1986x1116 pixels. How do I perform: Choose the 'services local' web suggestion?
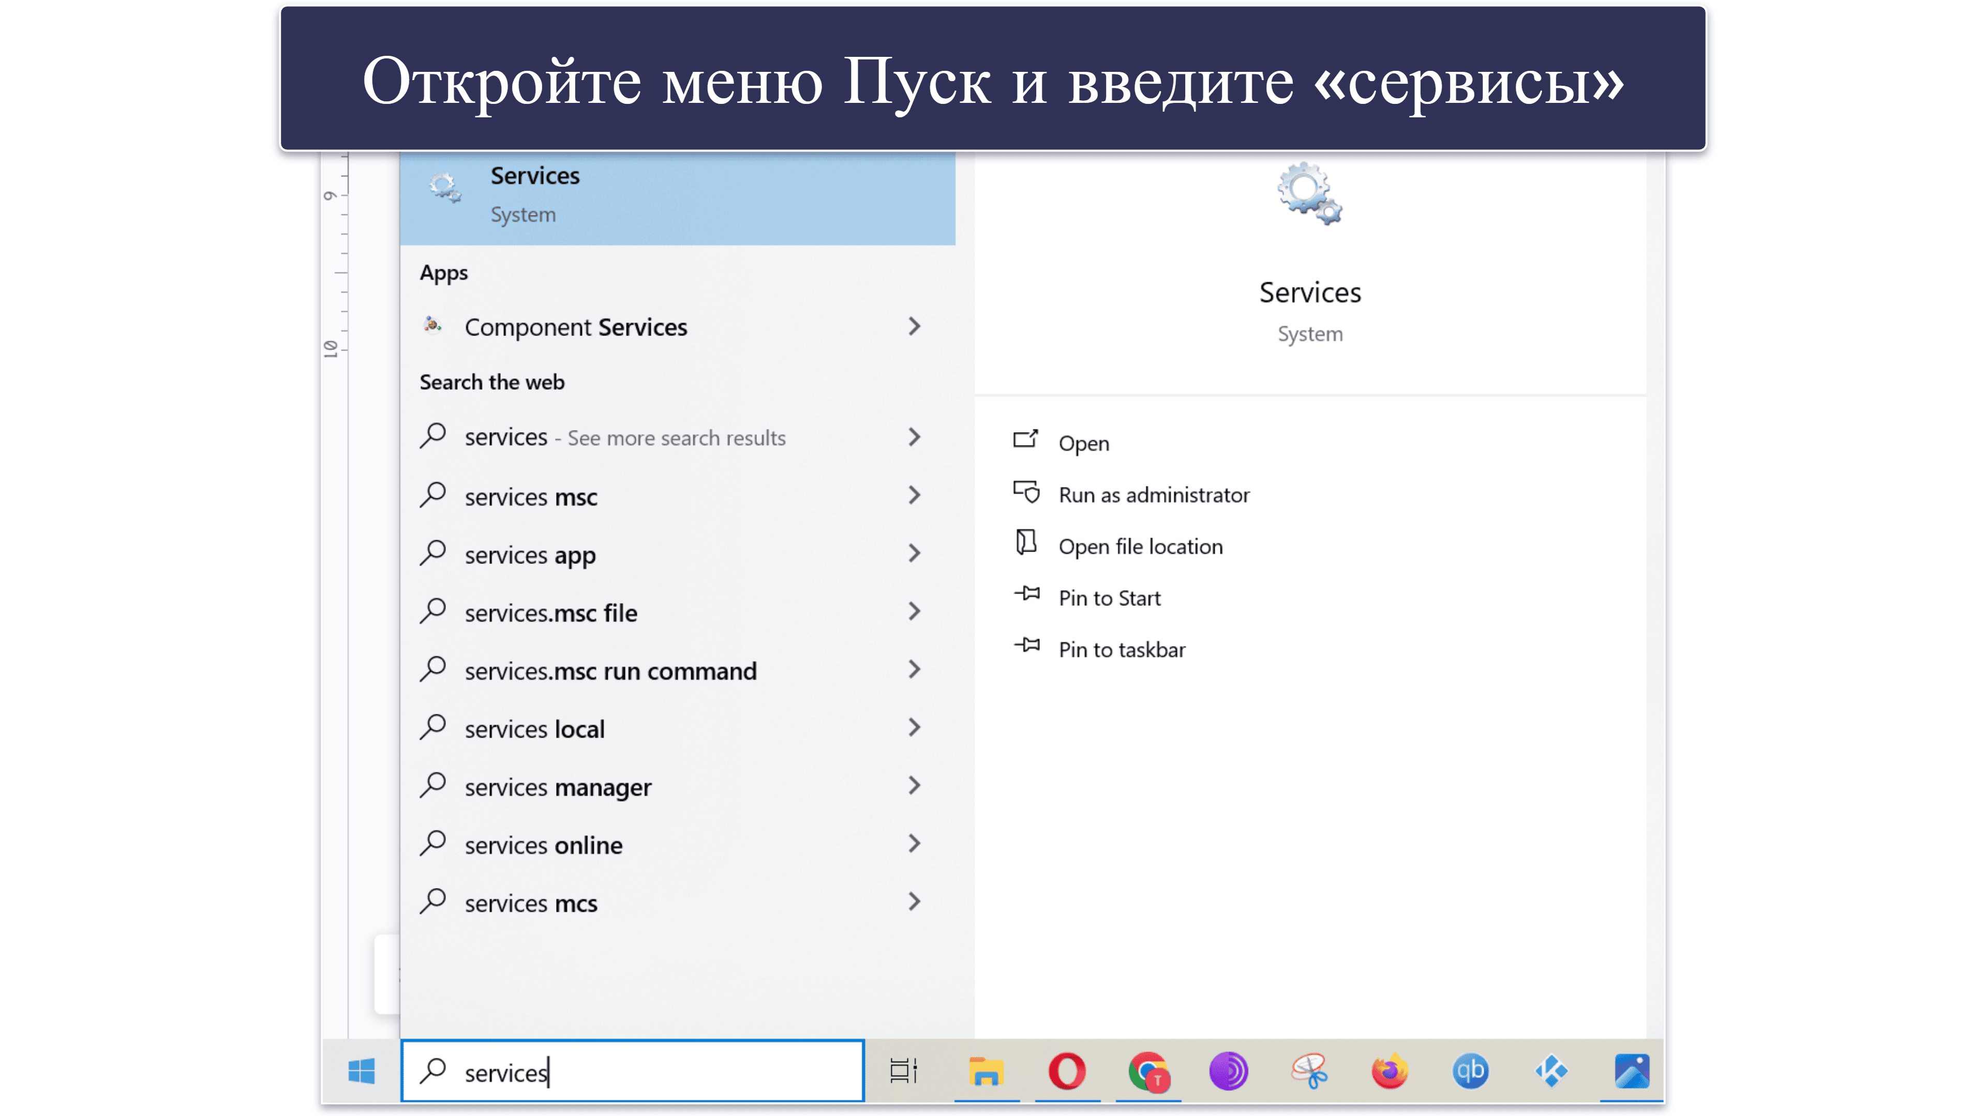678,729
